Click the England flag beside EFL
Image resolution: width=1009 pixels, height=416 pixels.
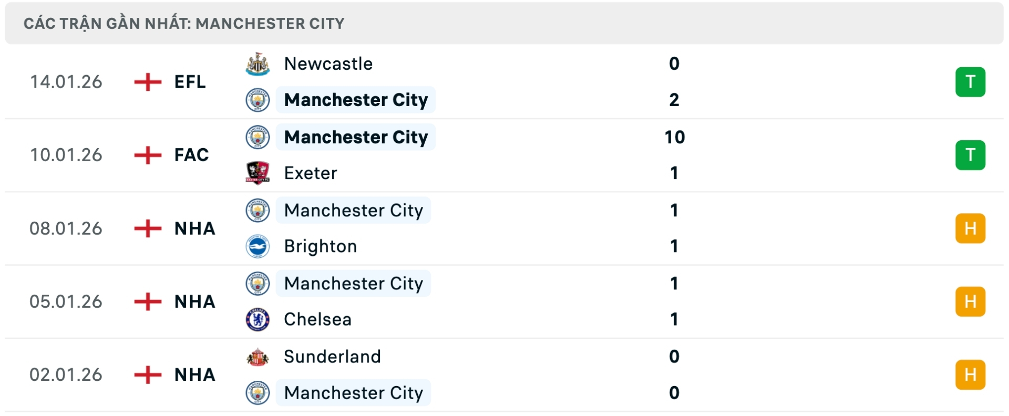[x=148, y=82]
